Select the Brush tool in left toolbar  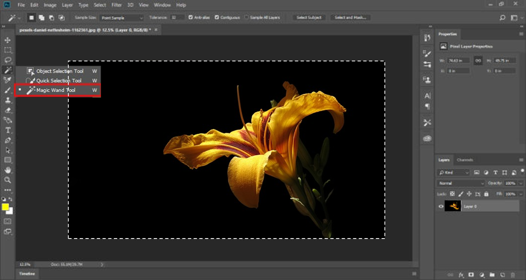[7, 90]
